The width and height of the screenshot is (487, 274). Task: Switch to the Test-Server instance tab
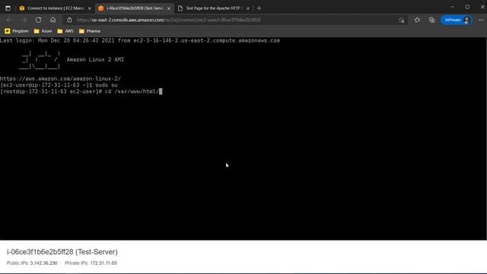134,8
